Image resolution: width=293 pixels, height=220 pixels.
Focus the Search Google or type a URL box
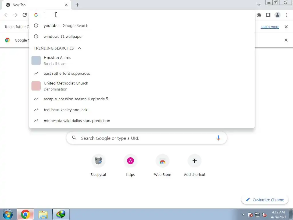[x=147, y=138]
